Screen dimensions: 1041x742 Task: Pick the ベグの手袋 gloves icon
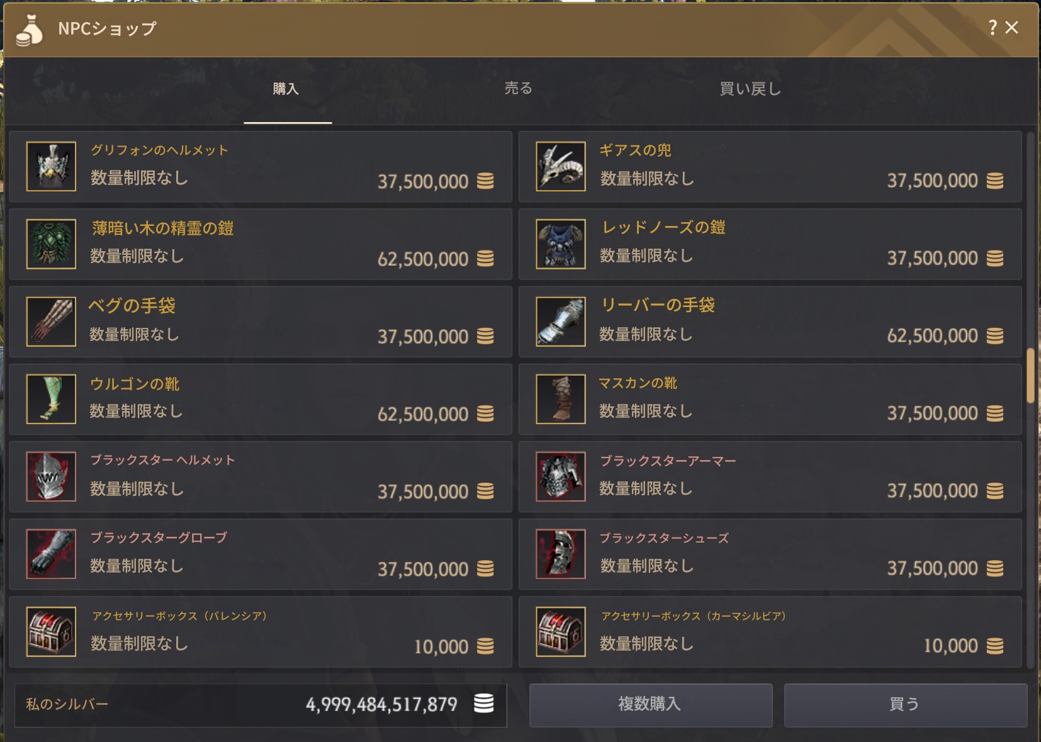pyautogui.click(x=51, y=322)
